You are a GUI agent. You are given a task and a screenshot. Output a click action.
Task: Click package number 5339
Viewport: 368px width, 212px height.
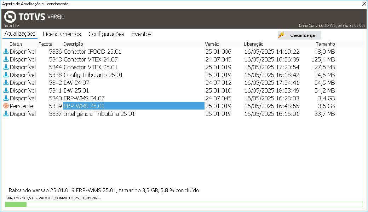pos(56,106)
